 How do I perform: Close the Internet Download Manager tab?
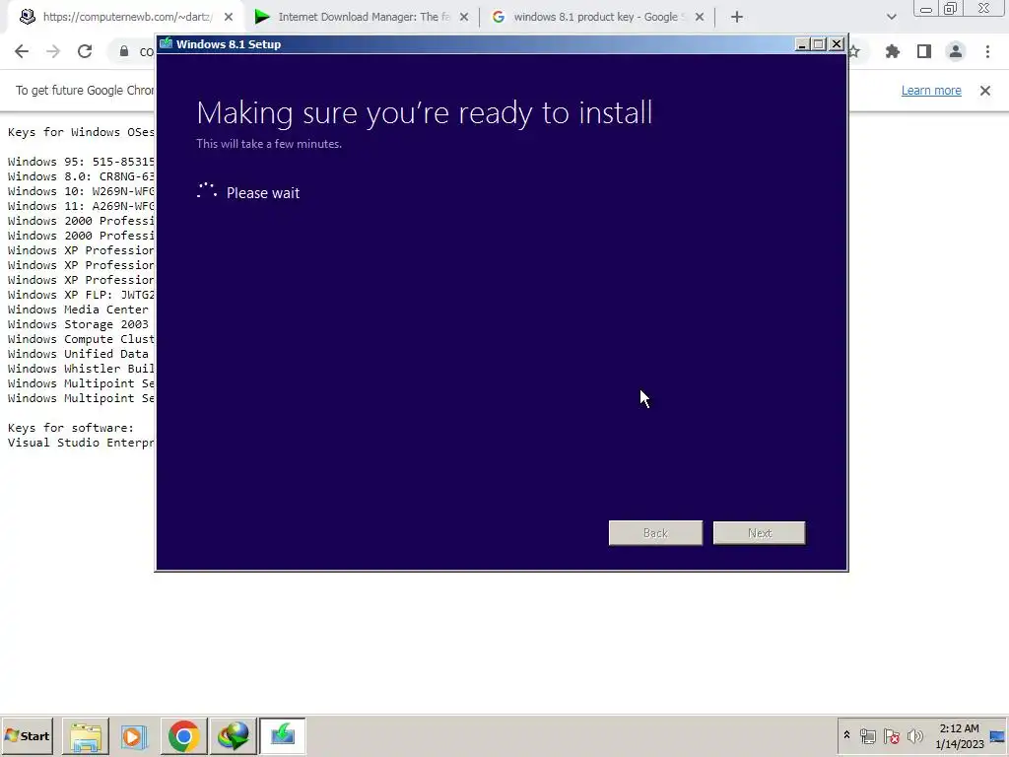[464, 17]
